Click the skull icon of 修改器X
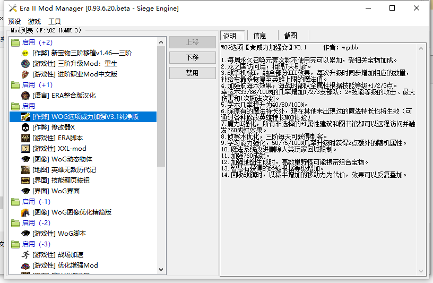Screen dimensions: 433x283 pos(25,127)
